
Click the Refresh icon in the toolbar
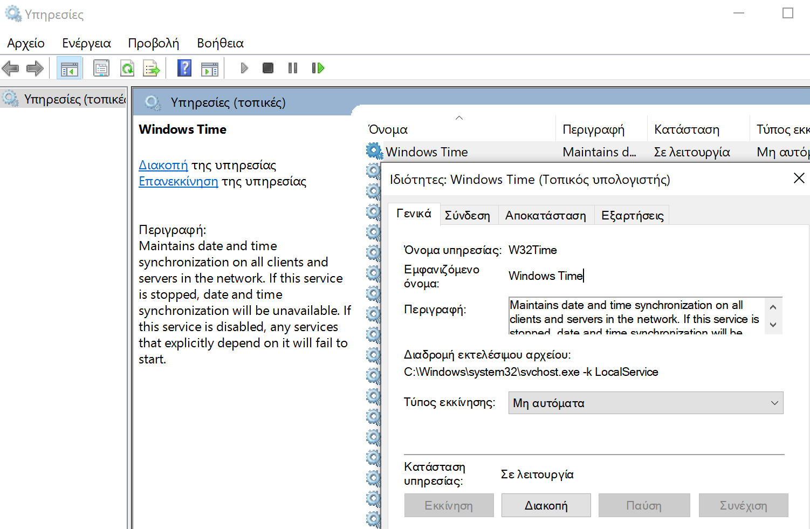pyautogui.click(x=127, y=67)
